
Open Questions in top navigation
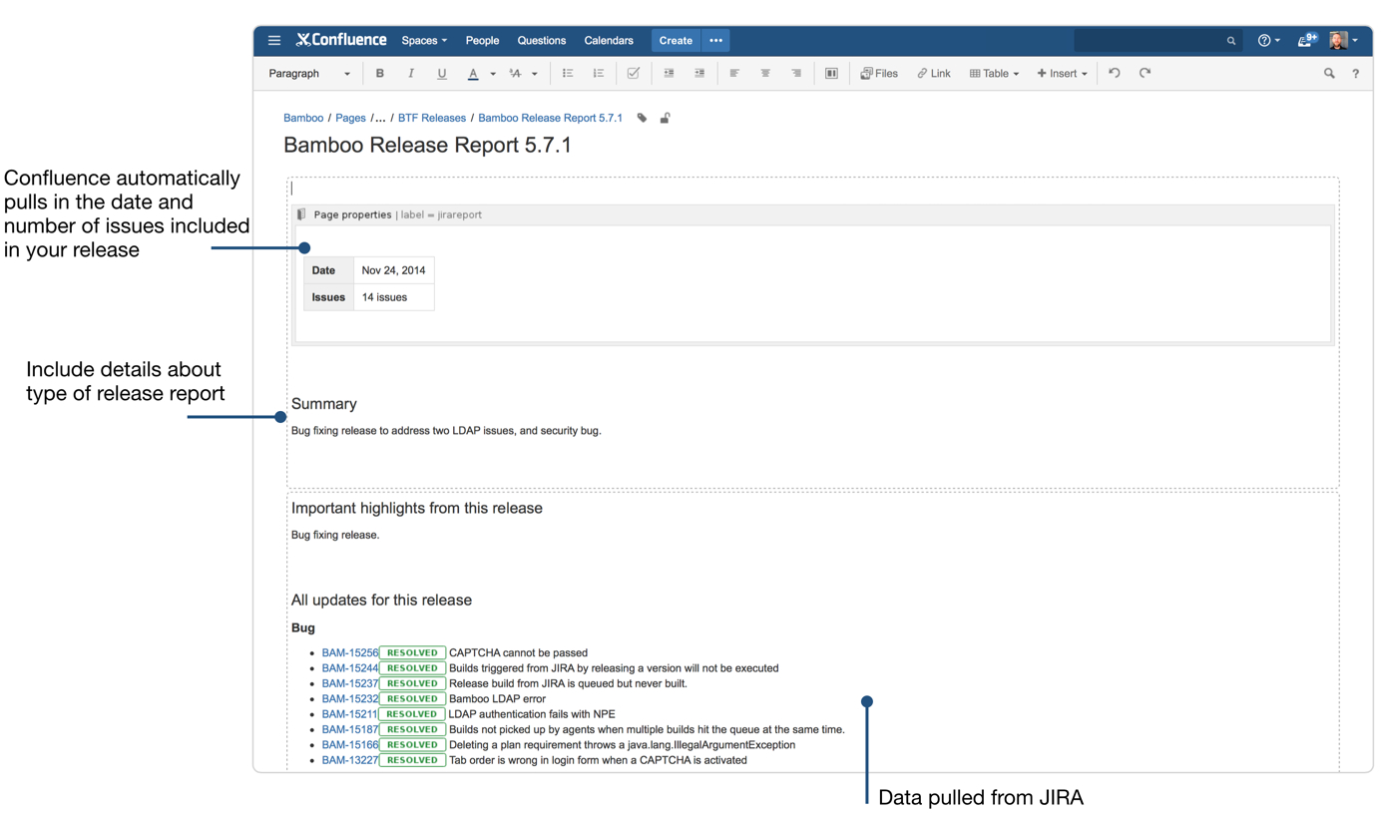[x=542, y=41]
